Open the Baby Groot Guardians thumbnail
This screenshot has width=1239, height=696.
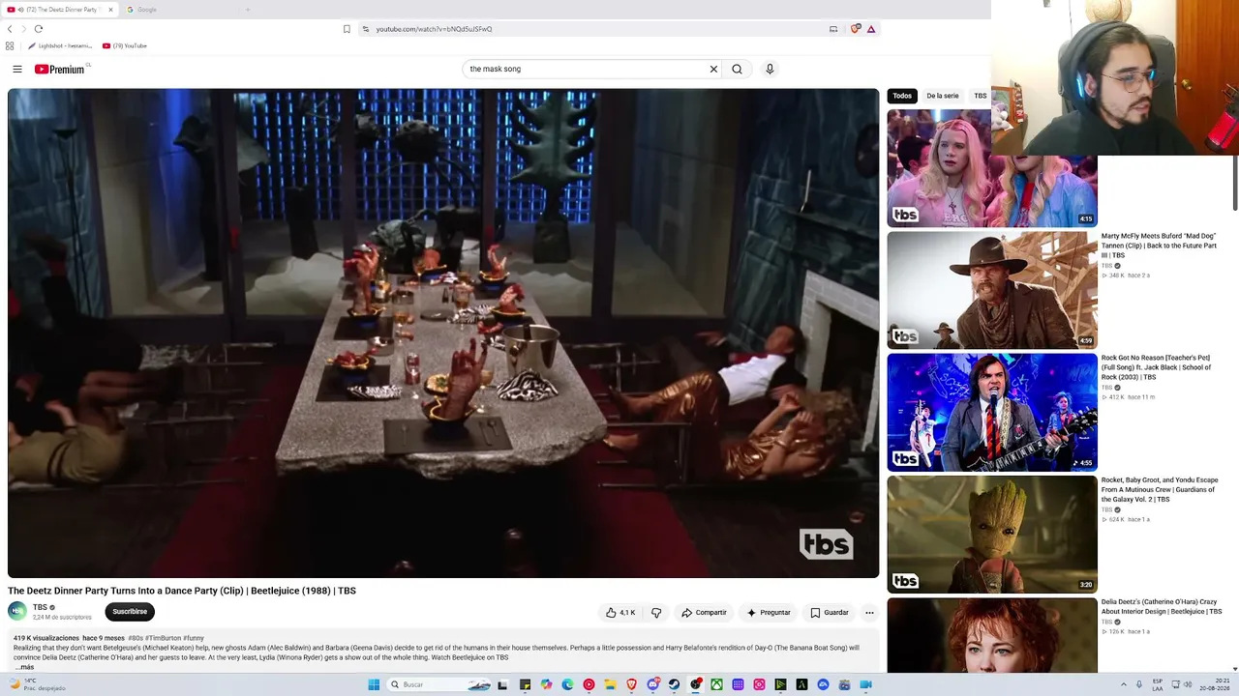pyautogui.click(x=992, y=534)
